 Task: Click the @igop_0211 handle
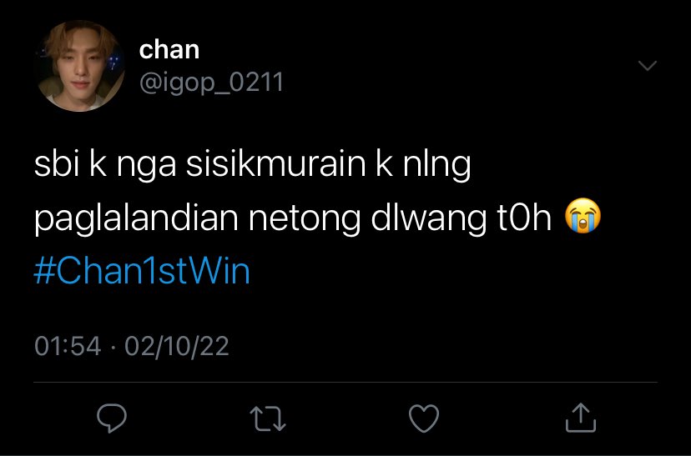click(x=211, y=83)
